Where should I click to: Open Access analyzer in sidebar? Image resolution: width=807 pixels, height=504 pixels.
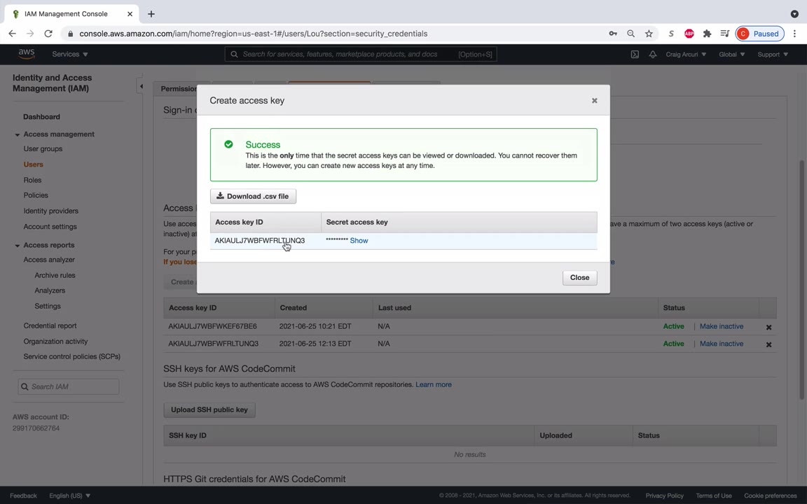49,260
